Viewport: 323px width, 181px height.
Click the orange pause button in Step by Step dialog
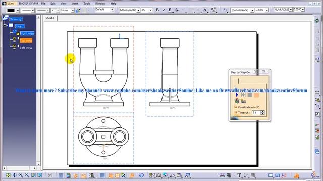(256, 95)
